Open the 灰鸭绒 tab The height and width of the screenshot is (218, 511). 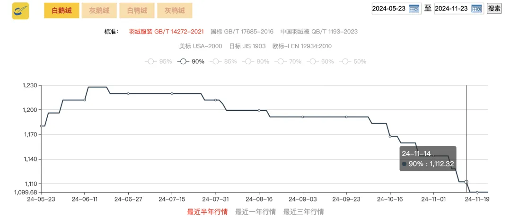[175, 11]
